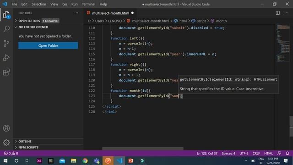Click Ln 123, Col 37 in status bar
This screenshot has height=165, width=293.
point(207,154)
